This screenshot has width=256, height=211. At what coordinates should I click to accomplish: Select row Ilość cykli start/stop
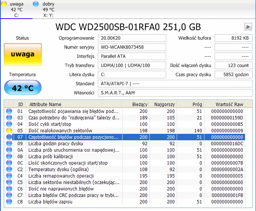tap(125, 124)
